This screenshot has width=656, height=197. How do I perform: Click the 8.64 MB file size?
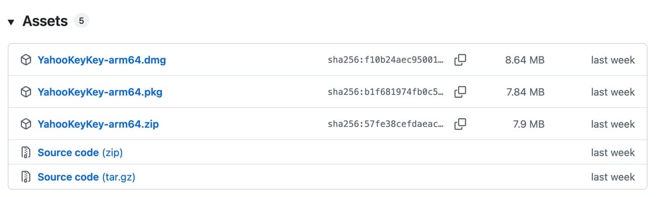click(525, 60)
